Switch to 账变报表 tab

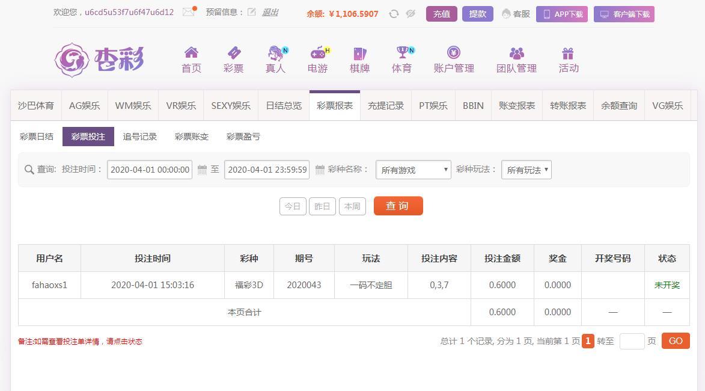(517, 106)
